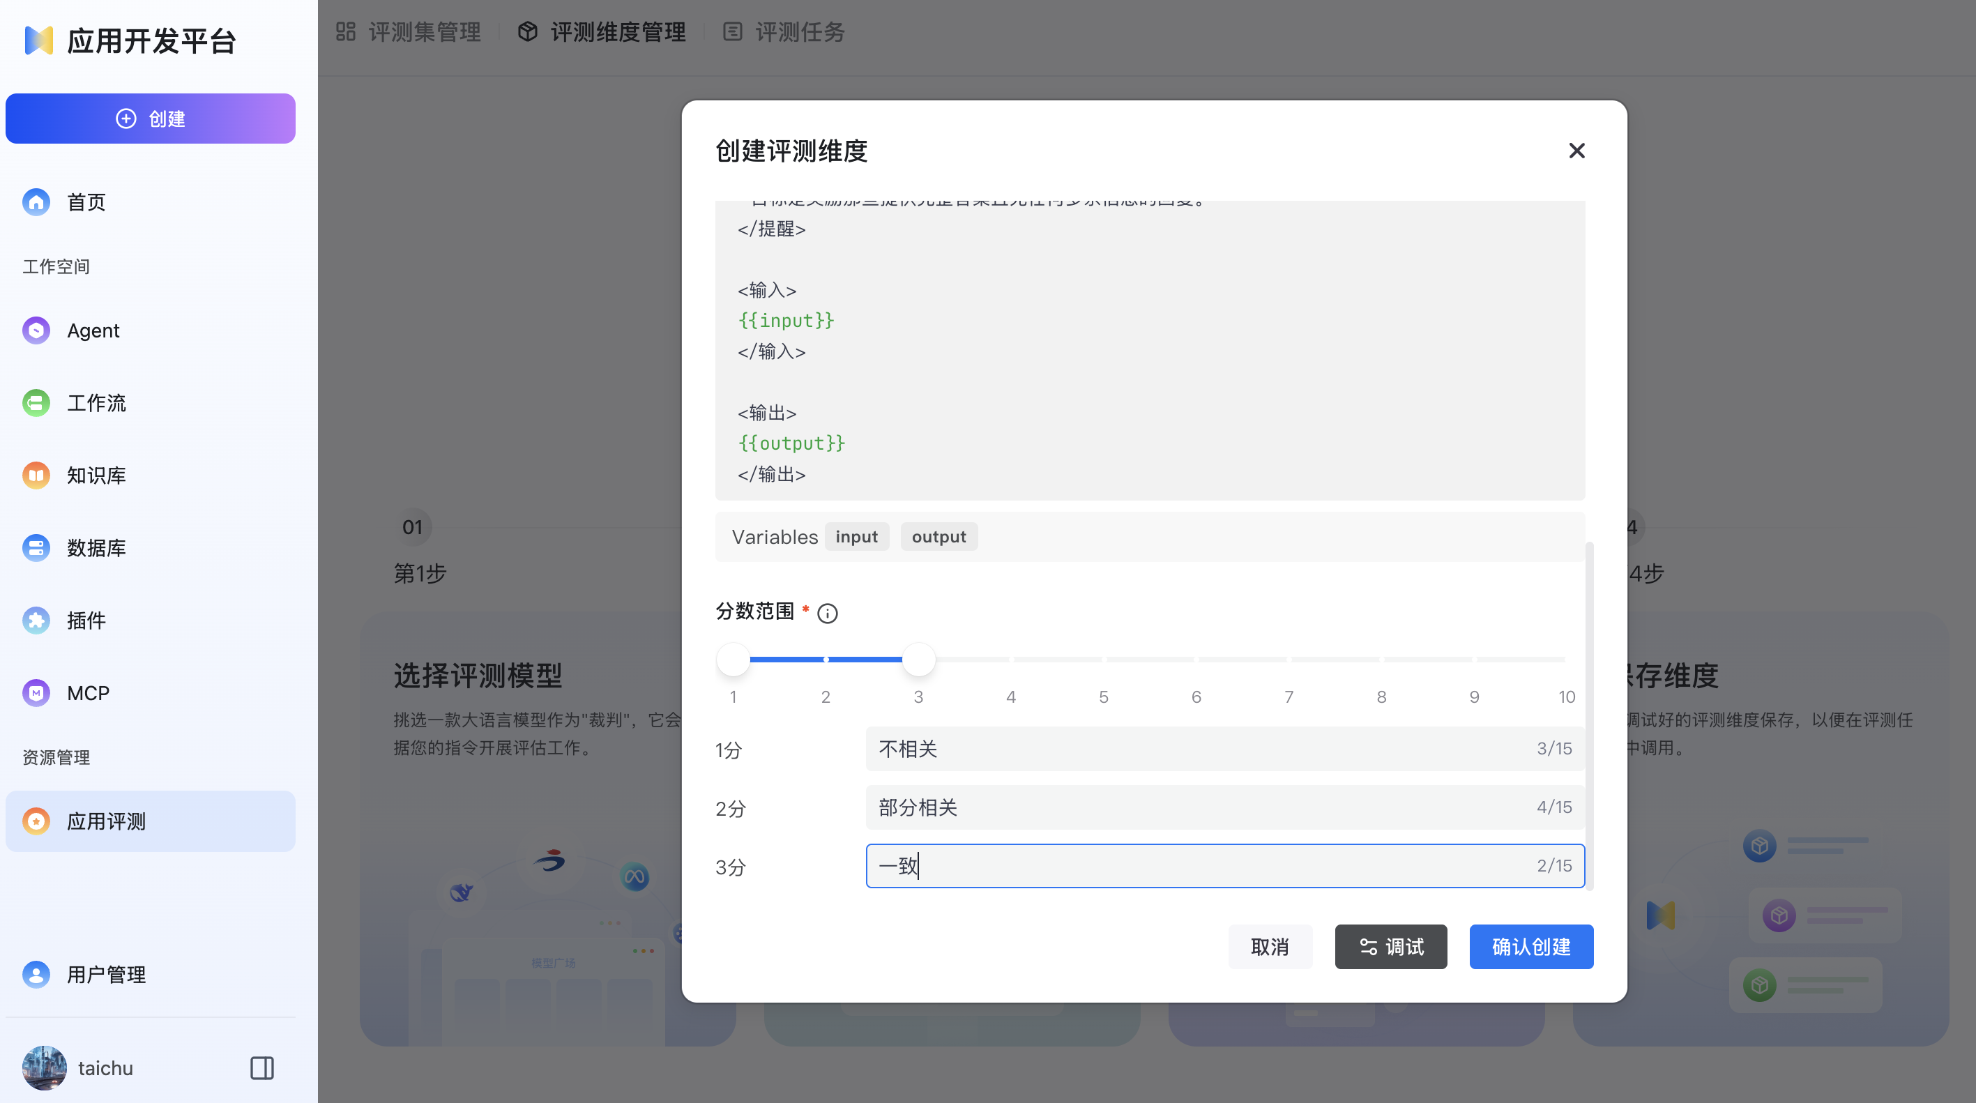Select 应用评测 in the sidebar
The image size is (1976, 1103).
(x=106, y=820)
